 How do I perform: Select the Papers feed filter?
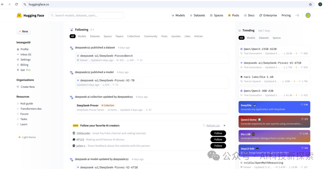coord(119,36)
